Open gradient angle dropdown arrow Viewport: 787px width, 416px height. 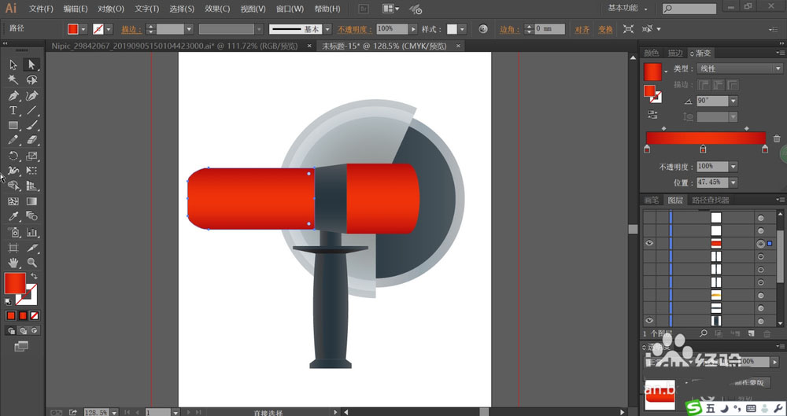click(733, 101)
